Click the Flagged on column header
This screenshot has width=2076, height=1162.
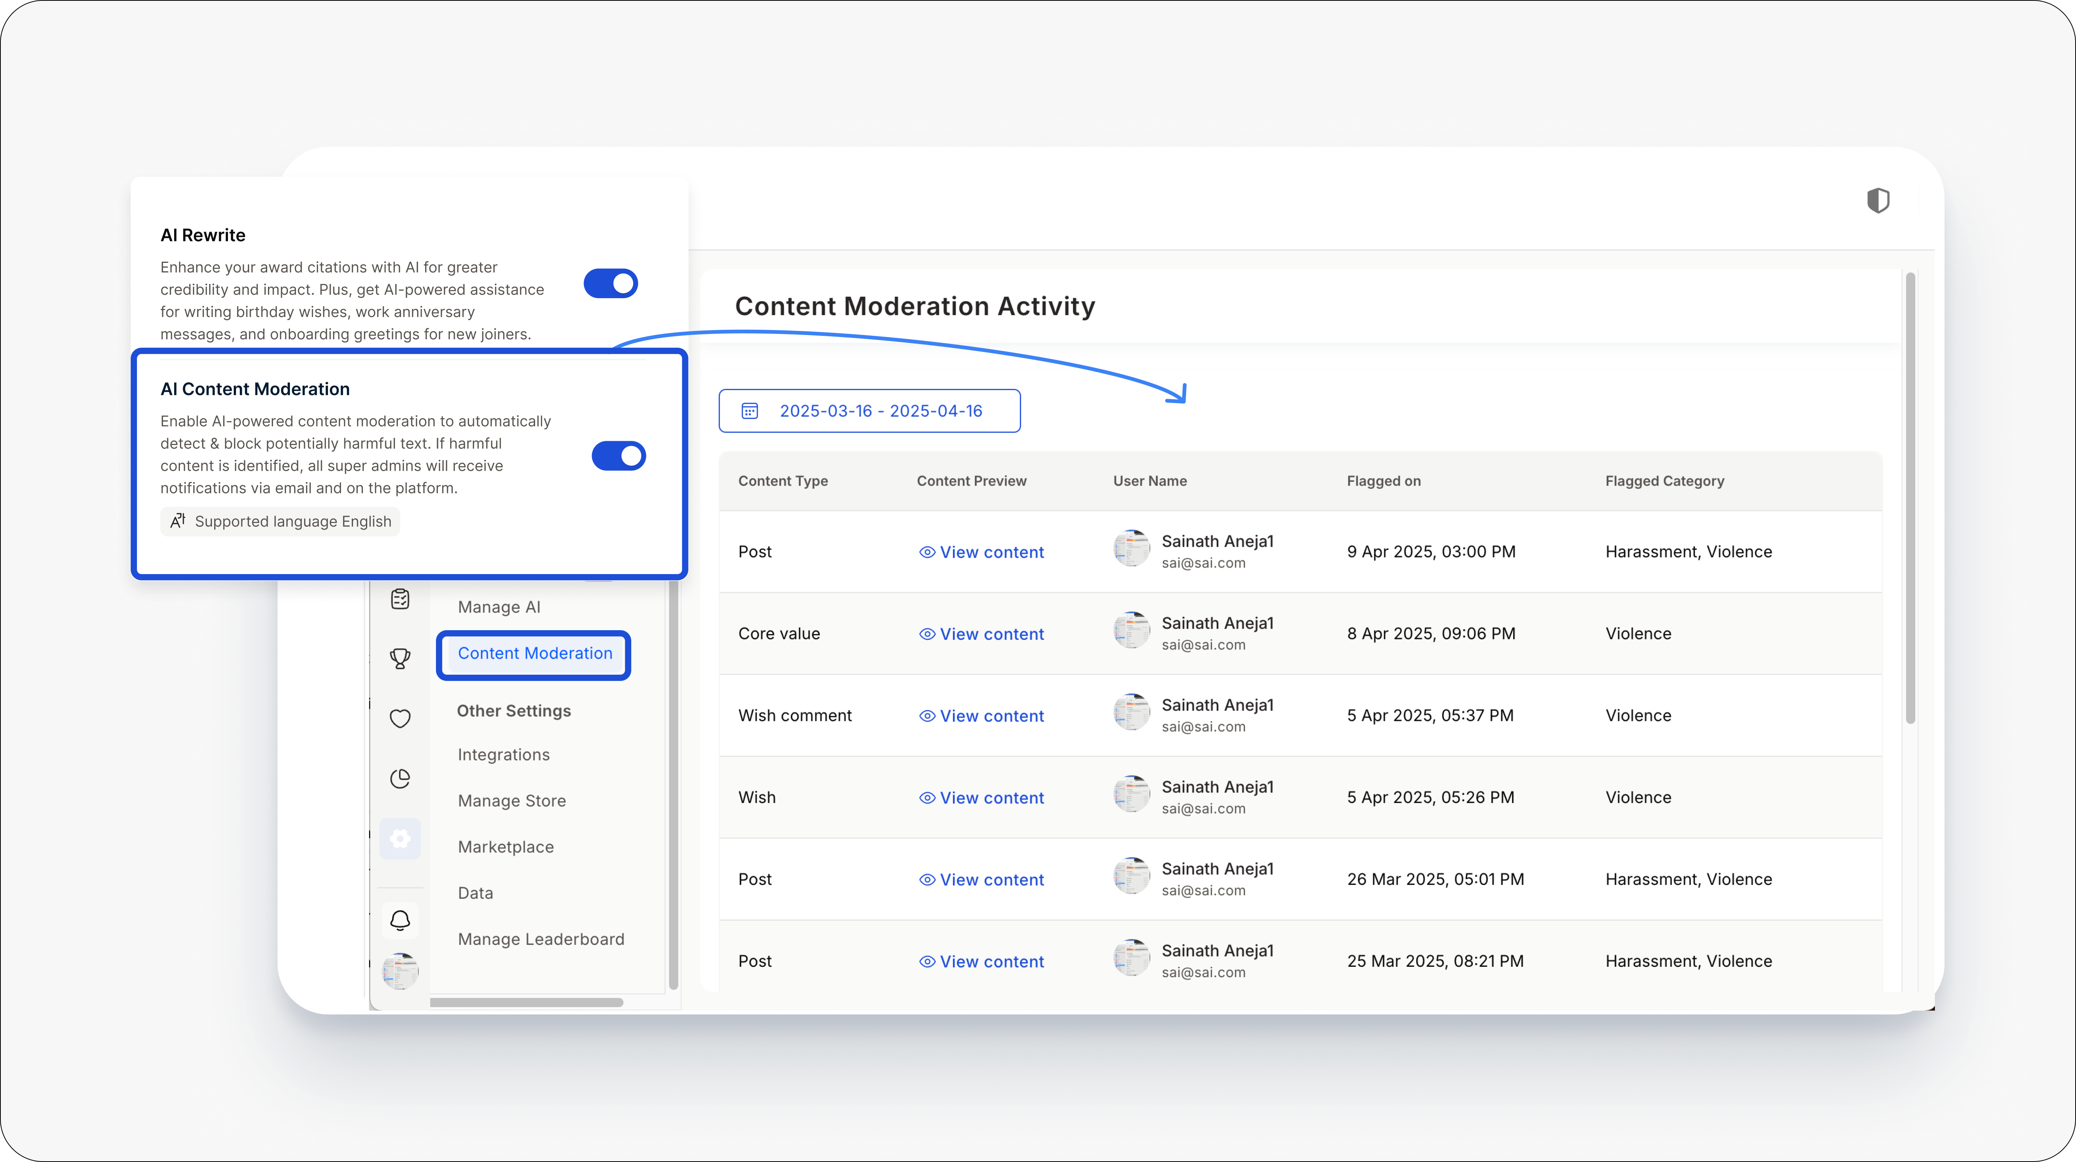(1384, 481)
